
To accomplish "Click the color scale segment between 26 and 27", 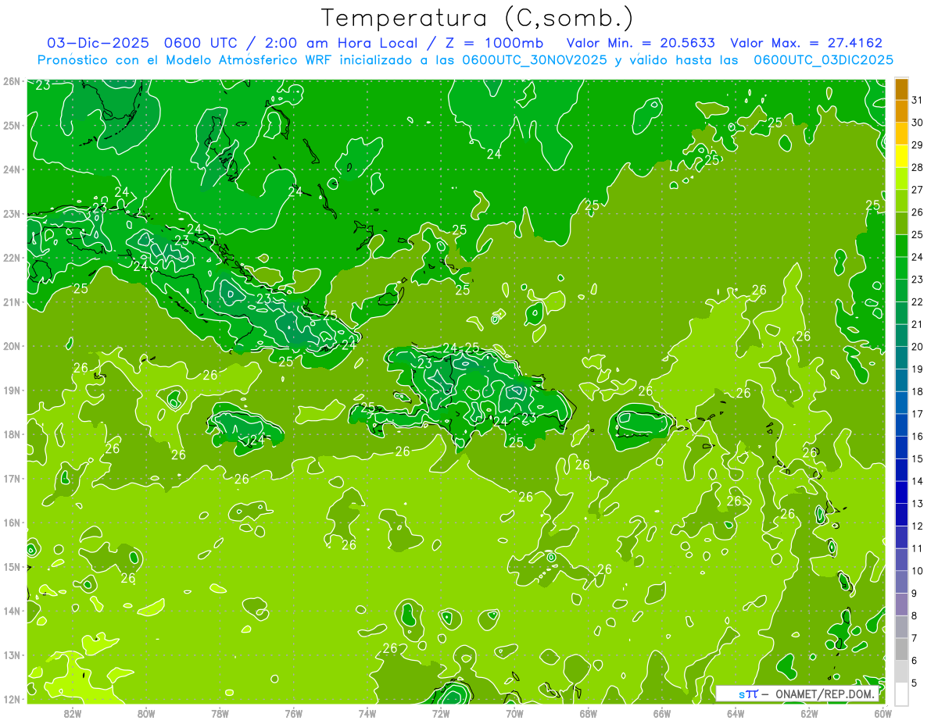I will 901,201.
